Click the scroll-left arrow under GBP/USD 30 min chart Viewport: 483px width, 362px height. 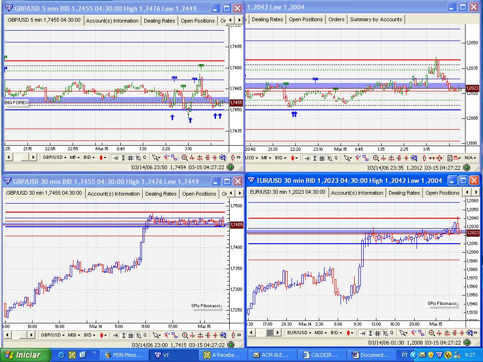pyautogui.click(x=8, y=335)
